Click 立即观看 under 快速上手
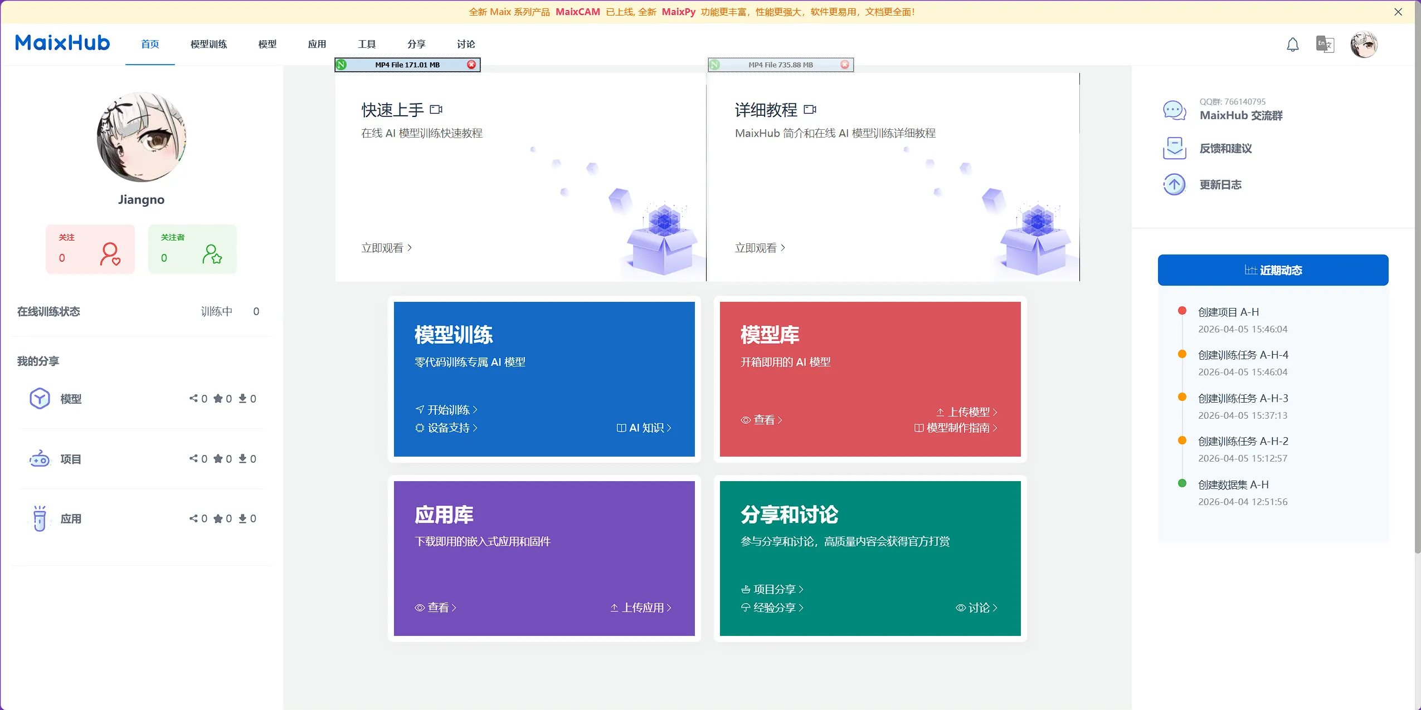Screen dimensions: 1421x710 tap(387, 248)
